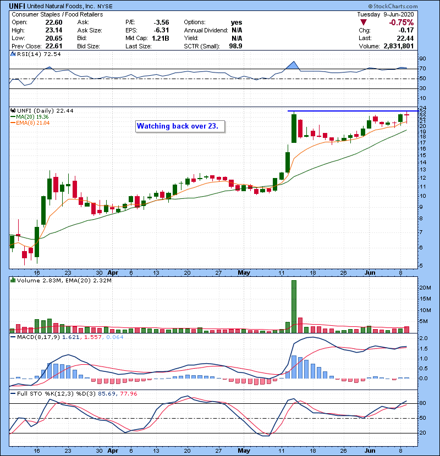This screenshot has width=440, height=456.
Task: Click the stochastic %D value 77.96
Action: pyautogui.click(x=128, y=393)
